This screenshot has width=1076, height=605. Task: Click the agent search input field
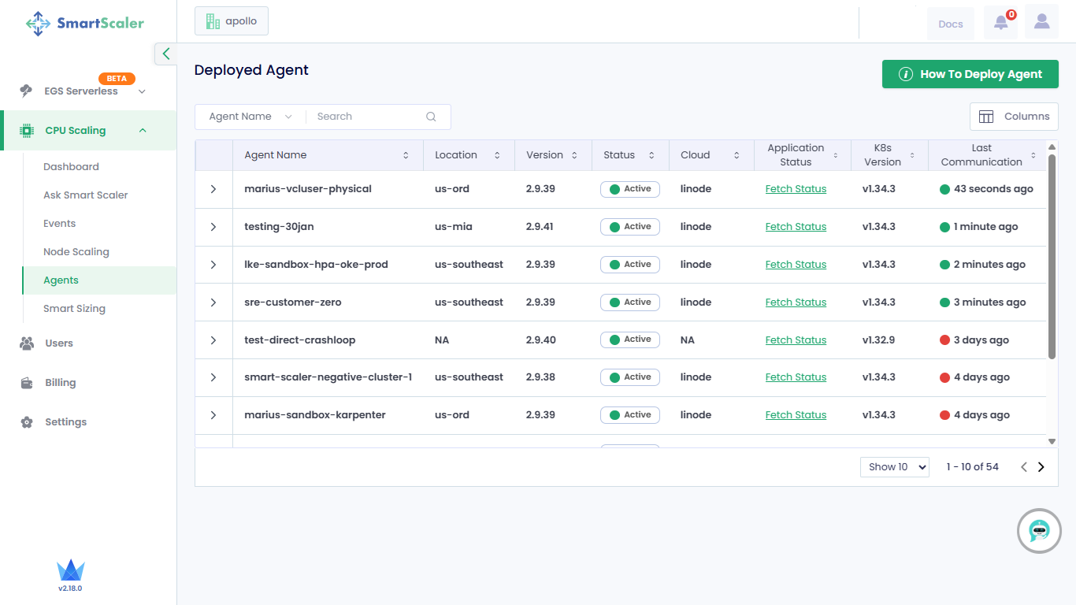[366, 117]
